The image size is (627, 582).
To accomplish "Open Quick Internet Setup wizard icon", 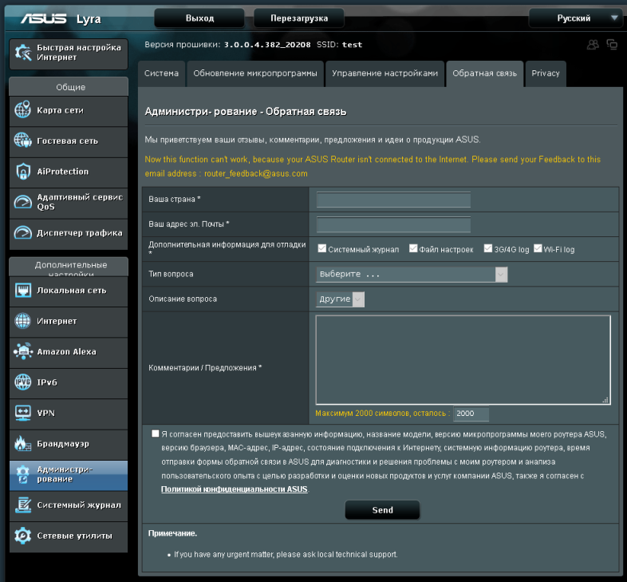I will click(23, 53).
